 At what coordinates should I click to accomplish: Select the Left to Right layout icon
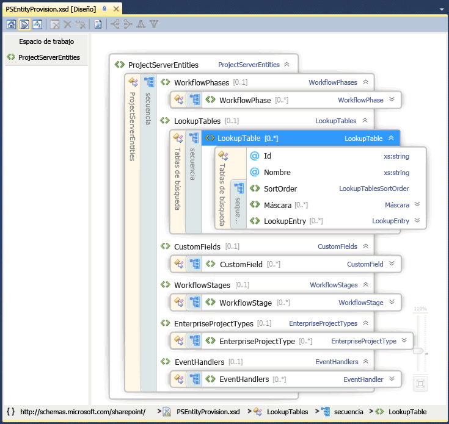tap(115, 24)
